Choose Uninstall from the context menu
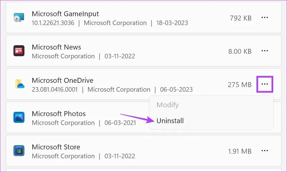287x172 pixels. tap(170, 121)
